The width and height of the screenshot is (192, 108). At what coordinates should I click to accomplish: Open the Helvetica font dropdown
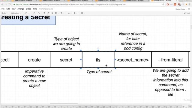[16, 13]
